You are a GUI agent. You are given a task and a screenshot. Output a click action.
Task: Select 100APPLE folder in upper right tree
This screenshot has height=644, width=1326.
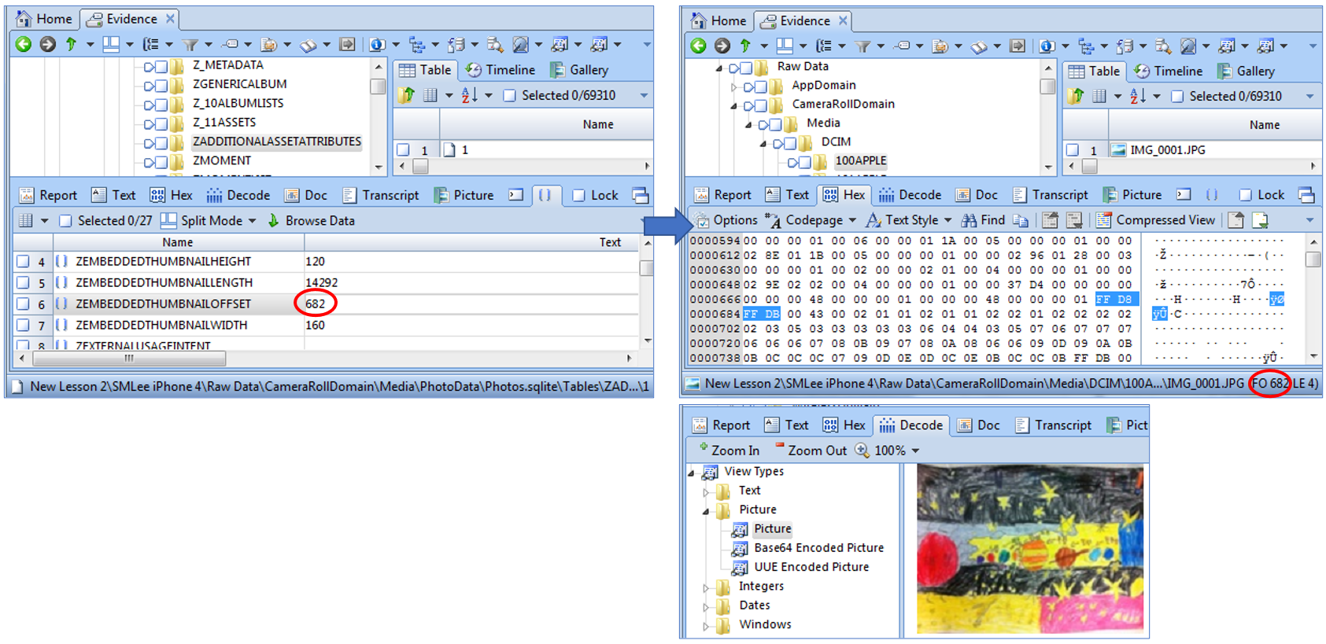860,161
